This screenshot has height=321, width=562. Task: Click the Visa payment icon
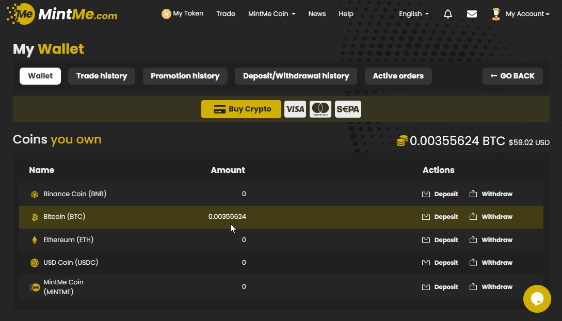click(x=295, y=109)
